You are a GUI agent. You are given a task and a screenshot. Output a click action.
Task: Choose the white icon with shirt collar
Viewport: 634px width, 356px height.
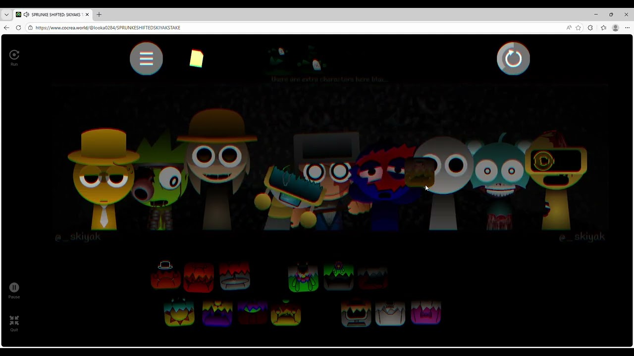pos(390,312)
